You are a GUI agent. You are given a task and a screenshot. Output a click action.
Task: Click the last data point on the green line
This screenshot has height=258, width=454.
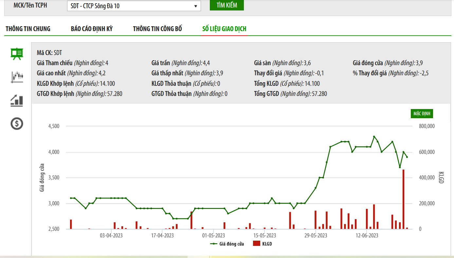click(407, 157)
